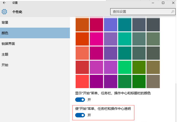Select the khaki brown swatch above taupe

coord(153,67)
